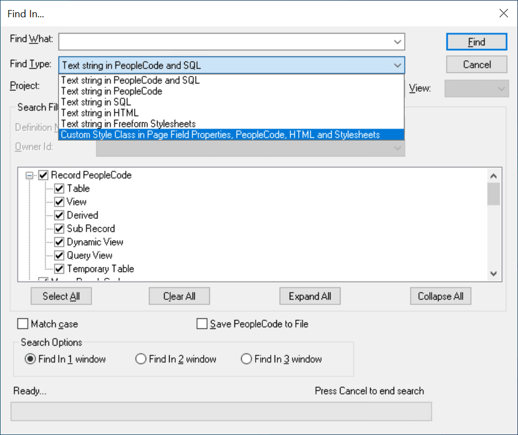The height and width of the screenshot is (435, 518).
Task: Click the search progress bar
Action: coord(222,411)
